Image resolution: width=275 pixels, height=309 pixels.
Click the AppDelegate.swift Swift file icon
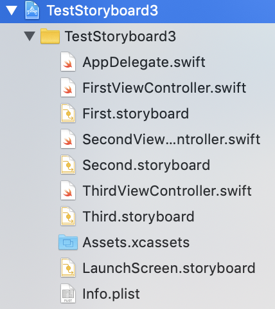[68, 62]
